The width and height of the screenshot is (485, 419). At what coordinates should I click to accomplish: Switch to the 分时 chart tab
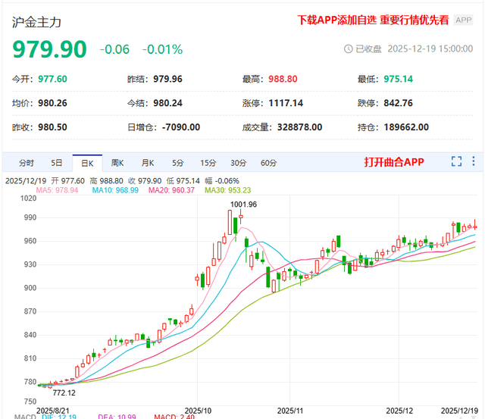point(27,163)
